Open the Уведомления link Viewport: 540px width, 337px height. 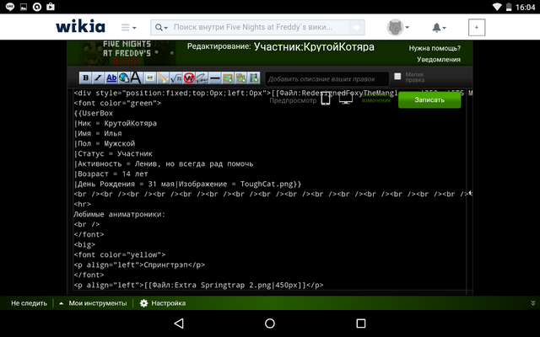pyautogui.click(x=439, y=60)
